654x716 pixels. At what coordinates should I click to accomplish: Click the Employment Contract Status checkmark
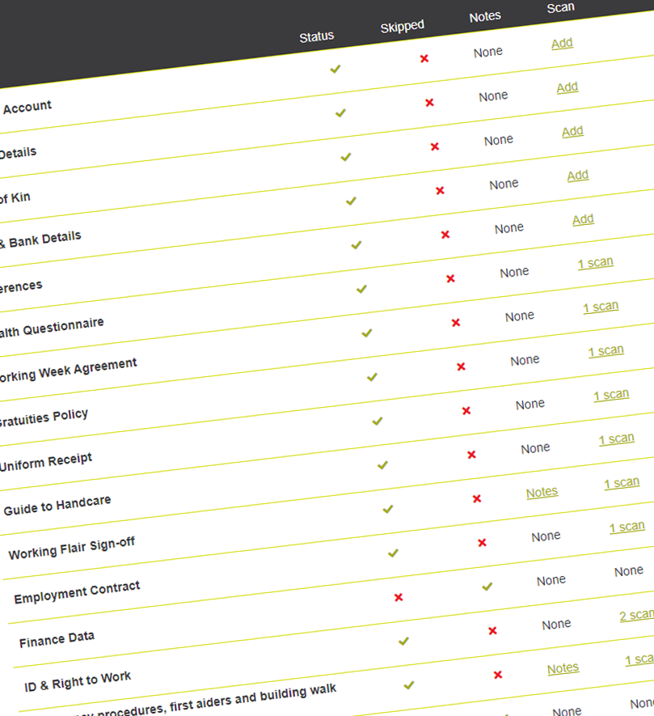[x=393, y=553]
